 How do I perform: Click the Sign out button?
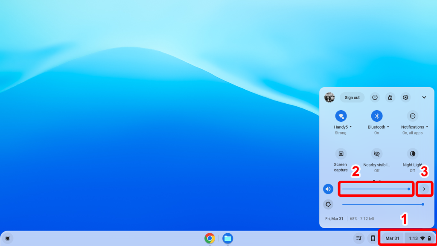point(352,97)
